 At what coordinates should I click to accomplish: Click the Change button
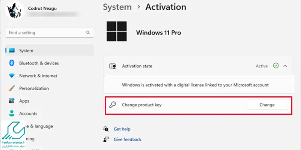click(x=267, y=105)
